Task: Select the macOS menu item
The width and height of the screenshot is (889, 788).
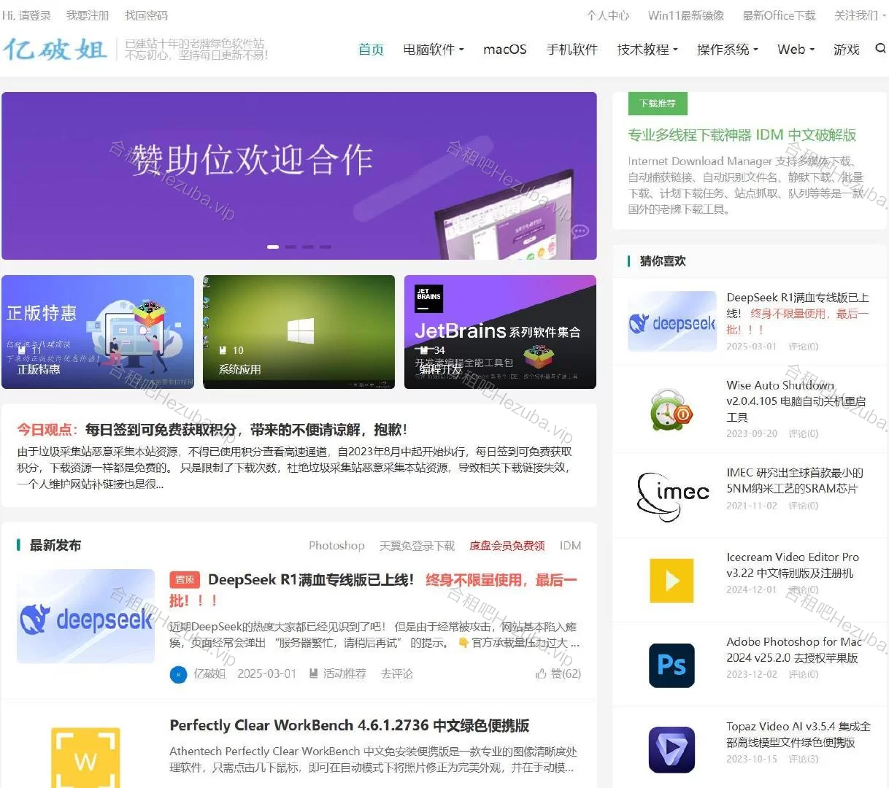Action: pos(504,50)
